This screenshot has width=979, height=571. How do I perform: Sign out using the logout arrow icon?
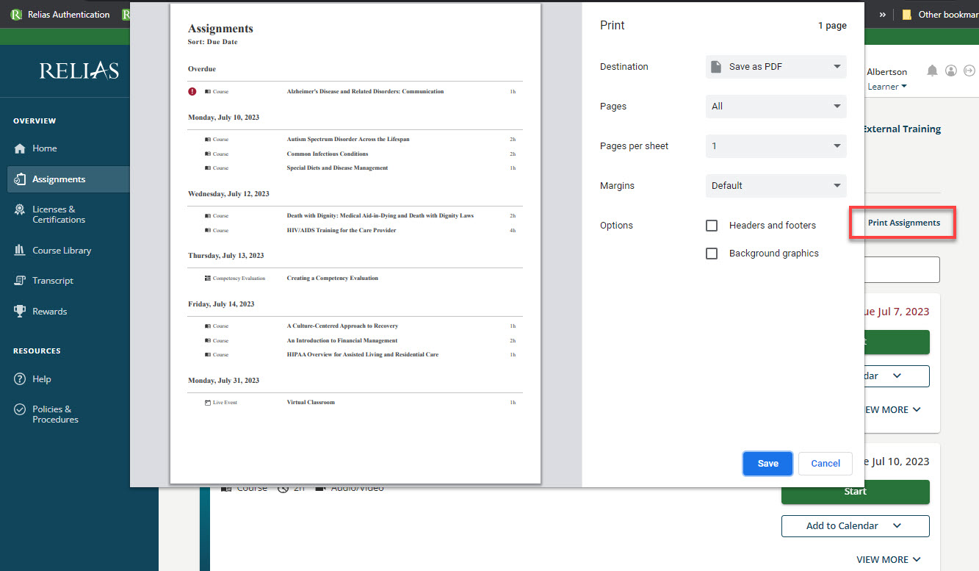[x=970, y=71]
